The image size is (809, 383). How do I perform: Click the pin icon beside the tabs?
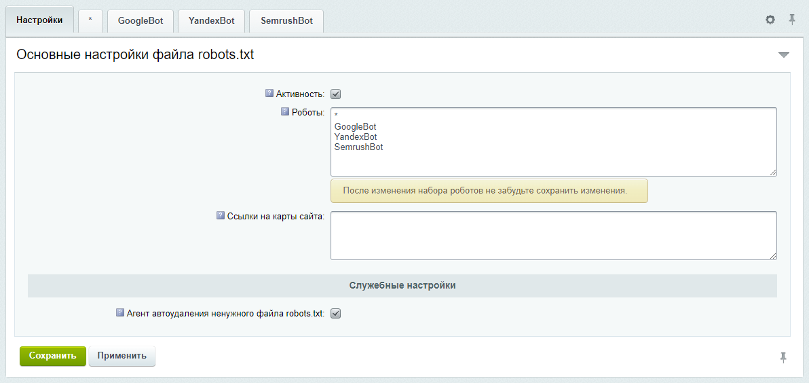(x=791, y=20)
